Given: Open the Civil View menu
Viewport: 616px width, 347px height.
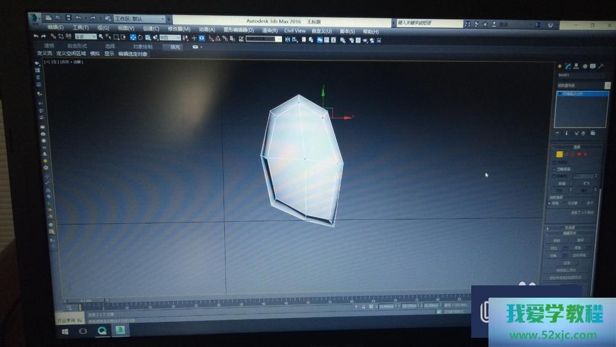Looking at the screenshot, I should [294, 30].
